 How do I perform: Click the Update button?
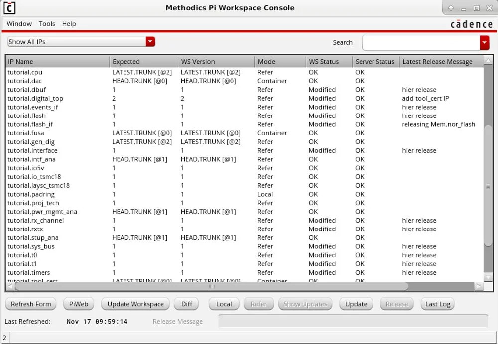(356, 304)
